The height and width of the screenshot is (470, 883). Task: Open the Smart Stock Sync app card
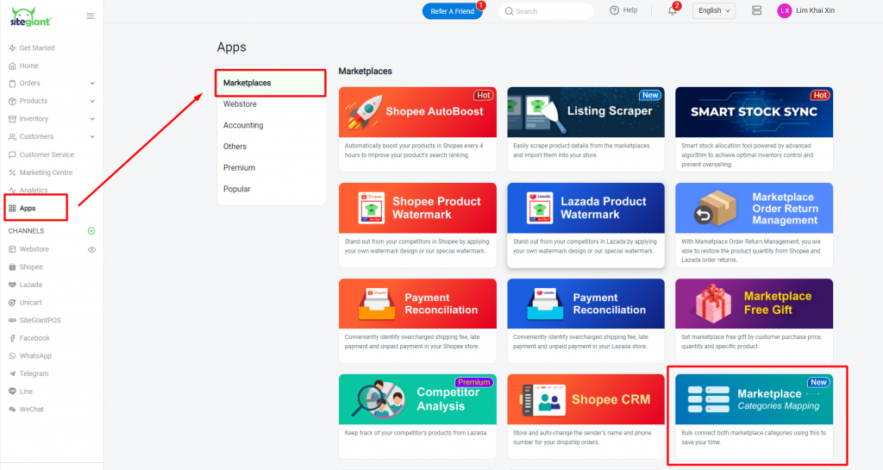coord(754,129)
